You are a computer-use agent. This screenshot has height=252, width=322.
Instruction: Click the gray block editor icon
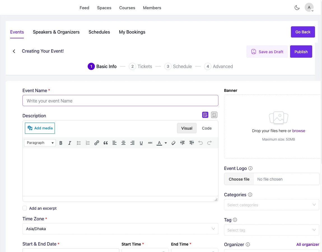(214, 115)
